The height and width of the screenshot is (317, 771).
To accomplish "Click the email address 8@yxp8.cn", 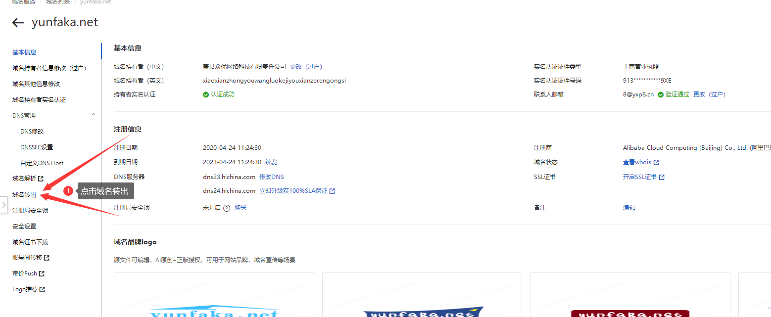I will tap(638, 94).
